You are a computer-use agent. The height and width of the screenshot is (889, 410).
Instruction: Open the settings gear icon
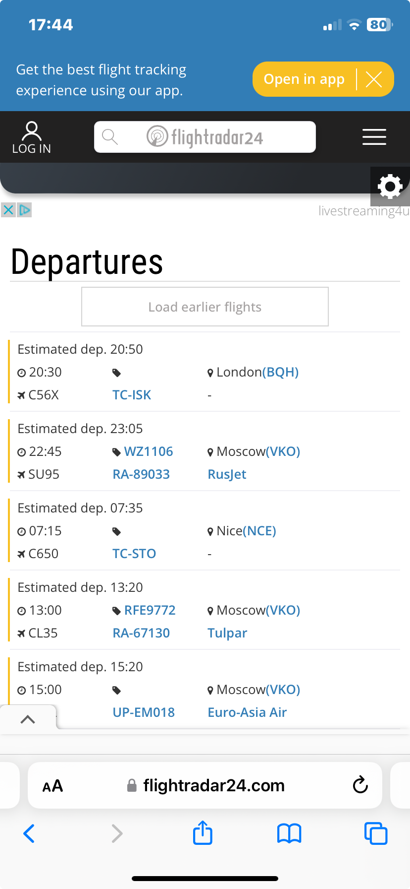[390, 187]
